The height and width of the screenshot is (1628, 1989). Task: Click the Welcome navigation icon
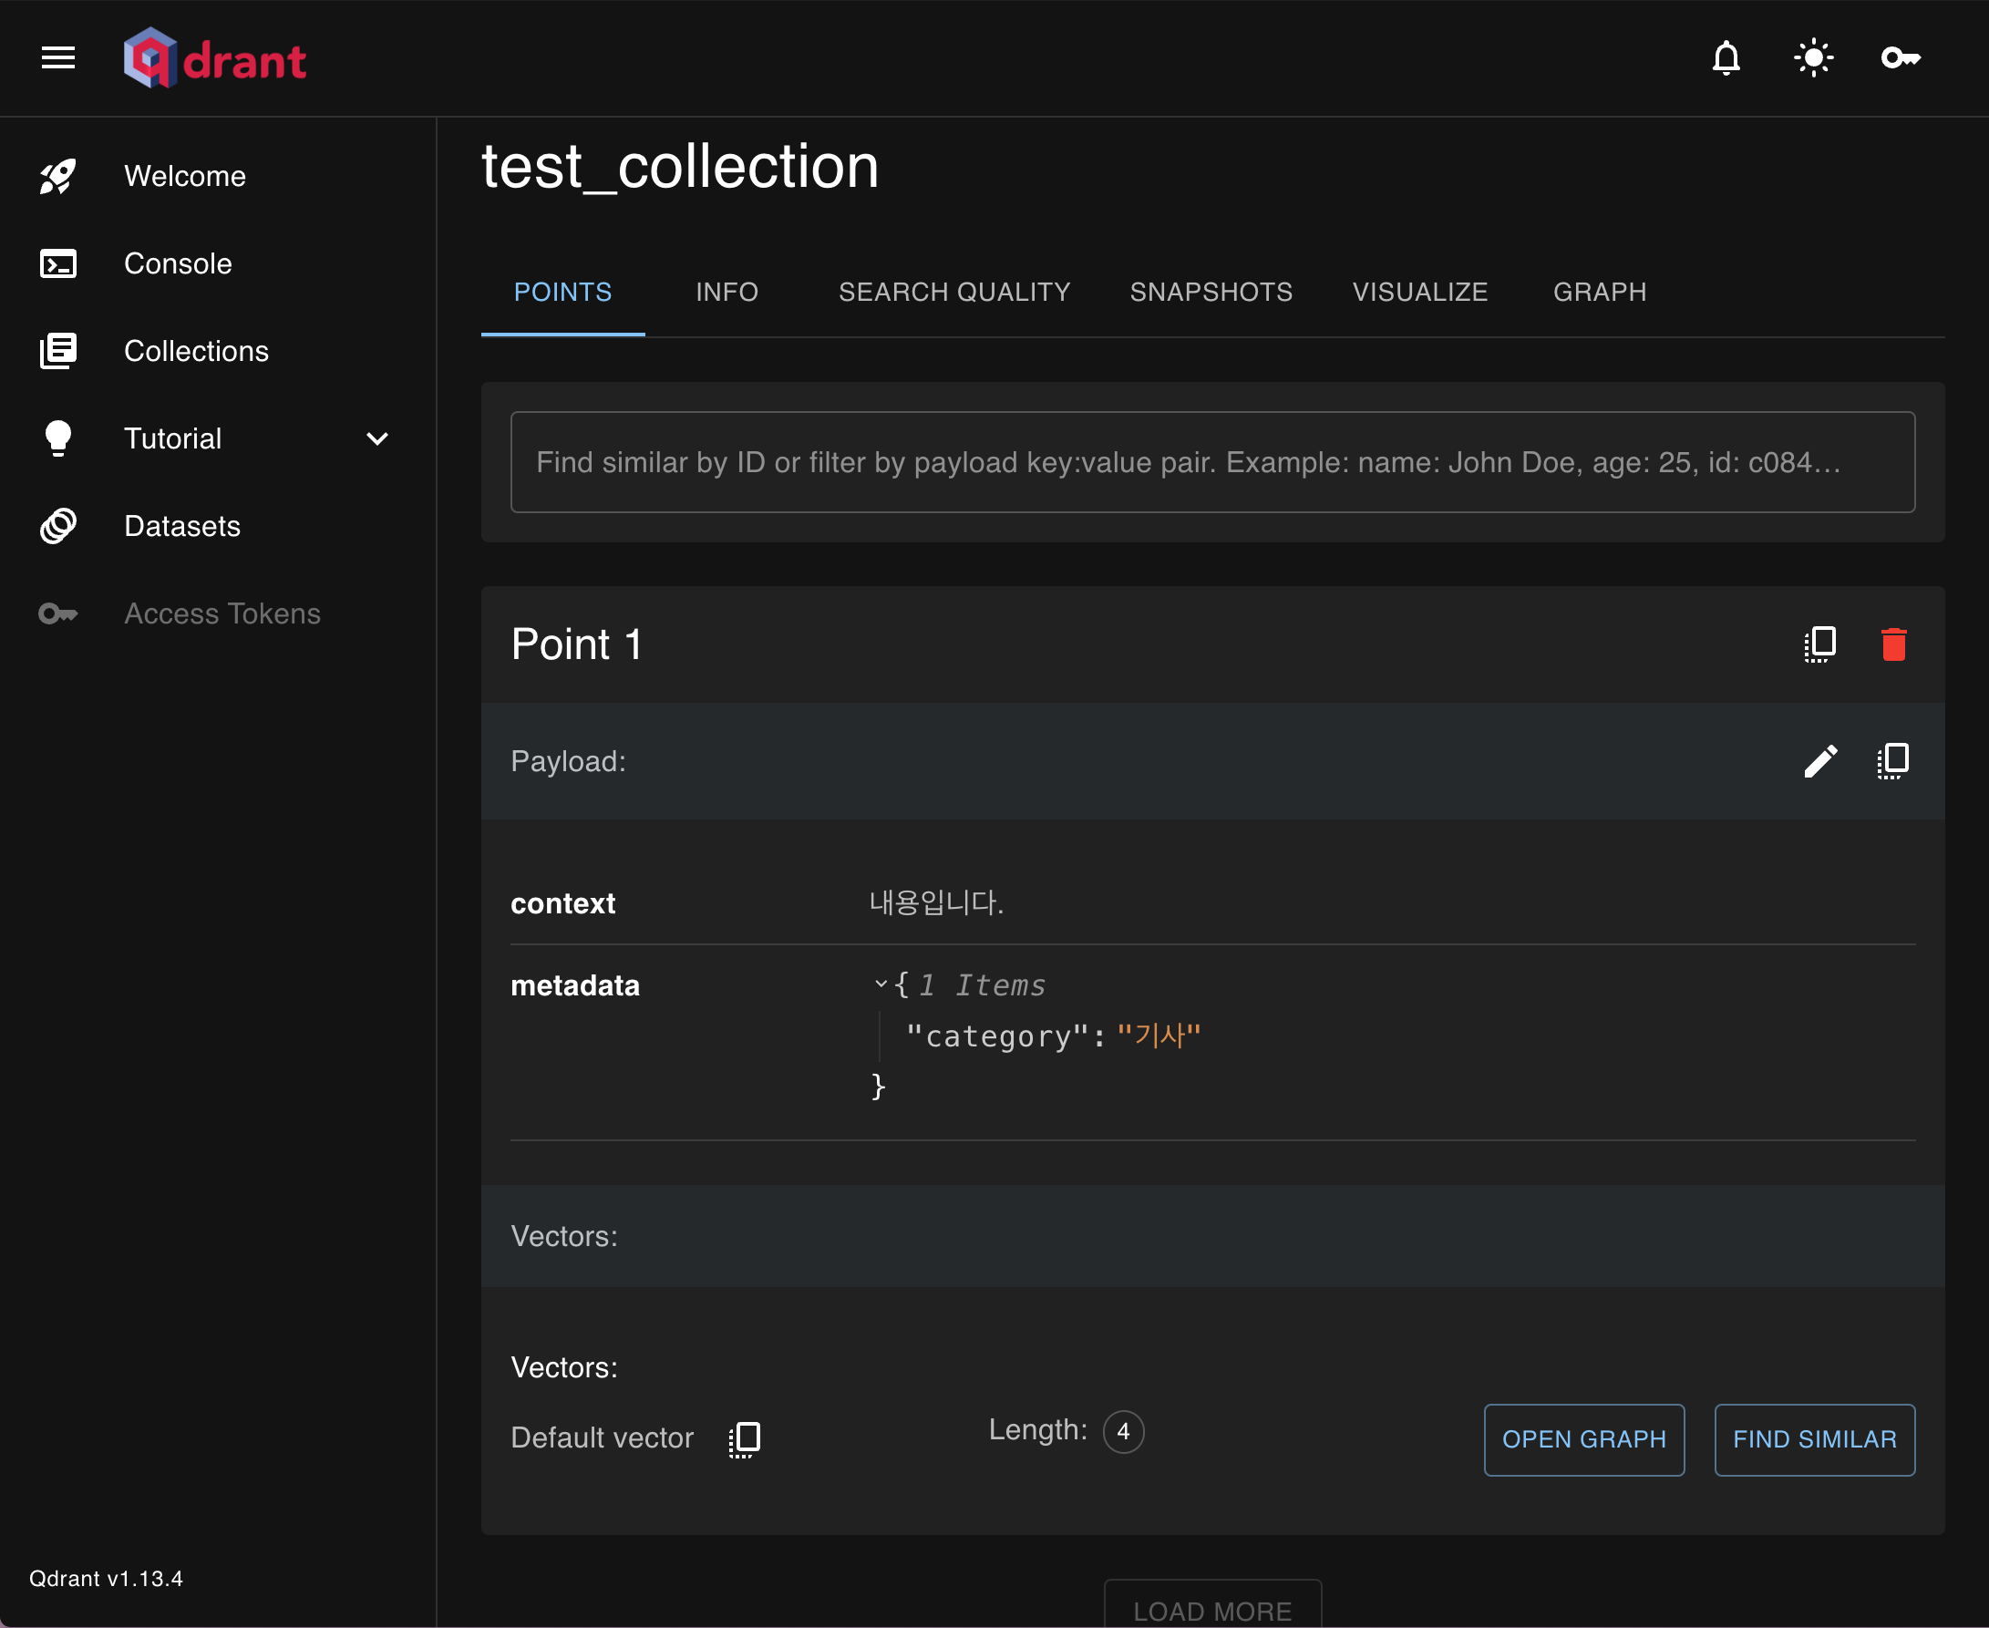point(59,177)
